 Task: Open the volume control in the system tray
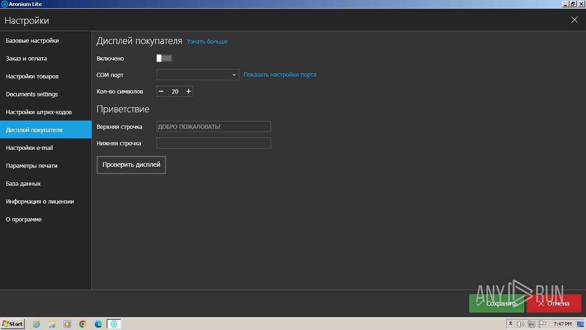click(x=521, y=324)
